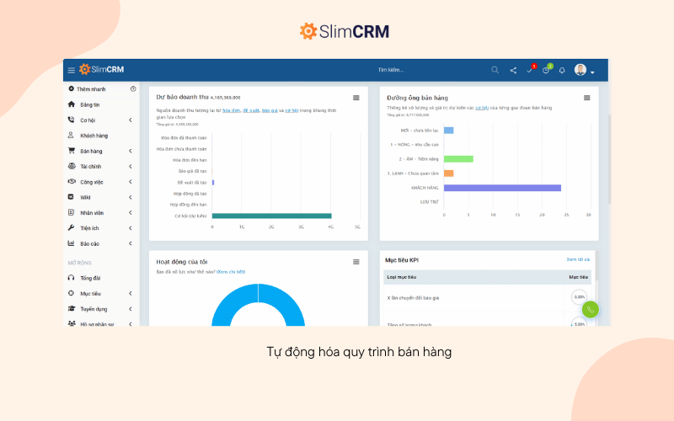Click the green floating phone call button
Image resolution: width=674 pixels, height=421 pixels.
[591, 309]
